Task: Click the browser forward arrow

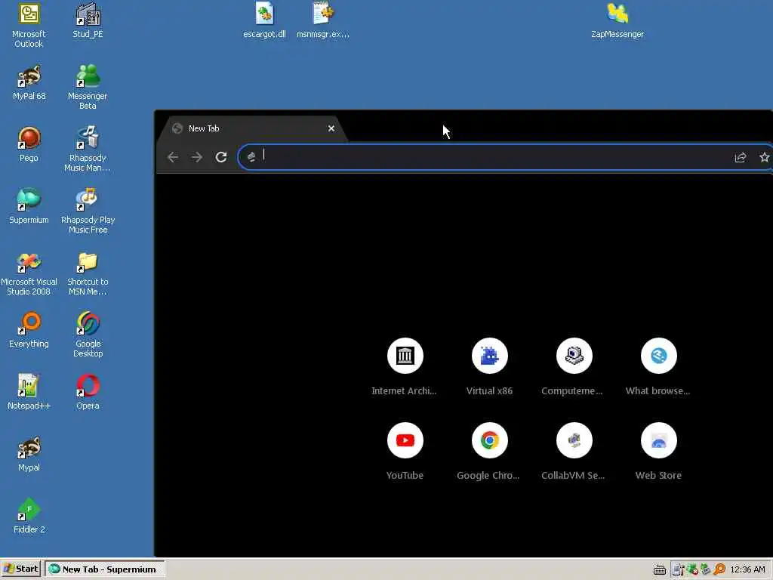Action: (x=197, y=157)
